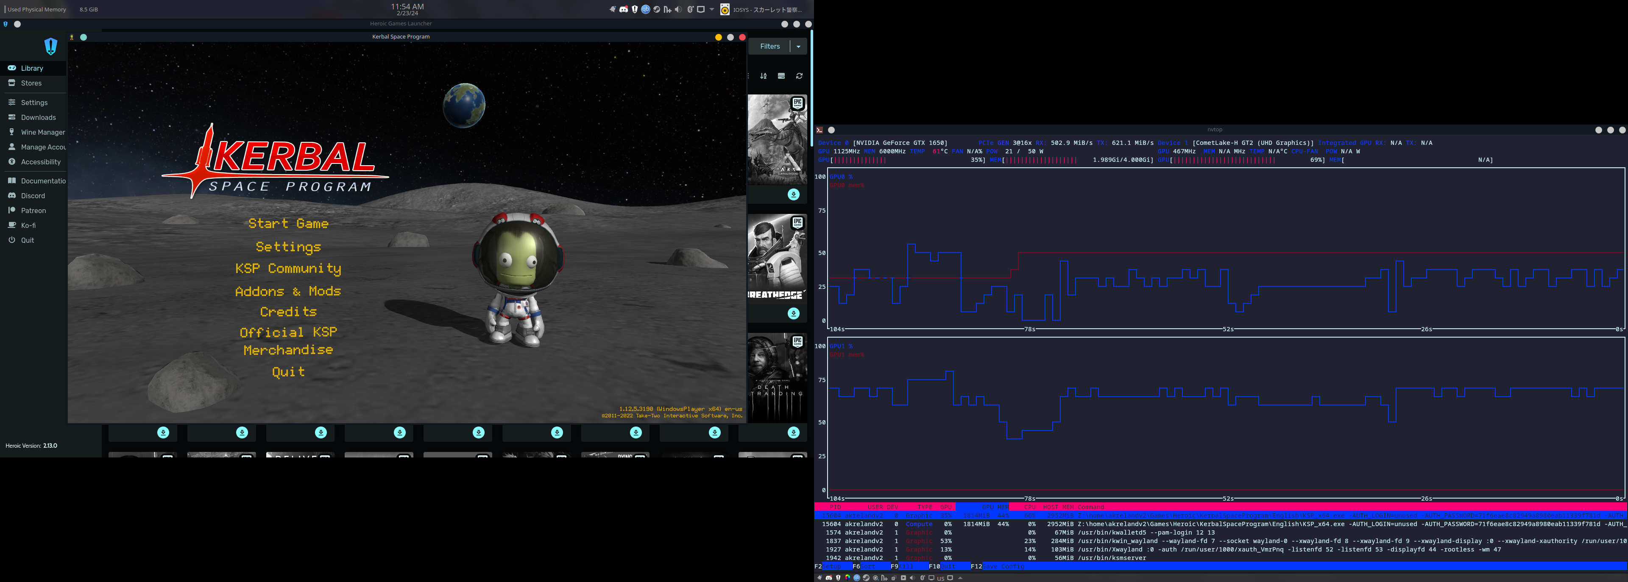The height and width of the screenshot is (582, 1628).
Task: Click Downloads icon in Heroic sidebar
Action: (x=11, y=117)
